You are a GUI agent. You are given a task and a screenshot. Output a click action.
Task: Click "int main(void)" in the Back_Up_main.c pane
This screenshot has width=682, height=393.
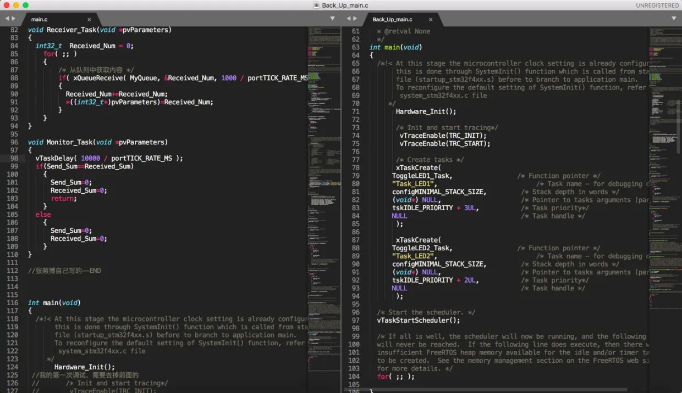coord(395,47)
